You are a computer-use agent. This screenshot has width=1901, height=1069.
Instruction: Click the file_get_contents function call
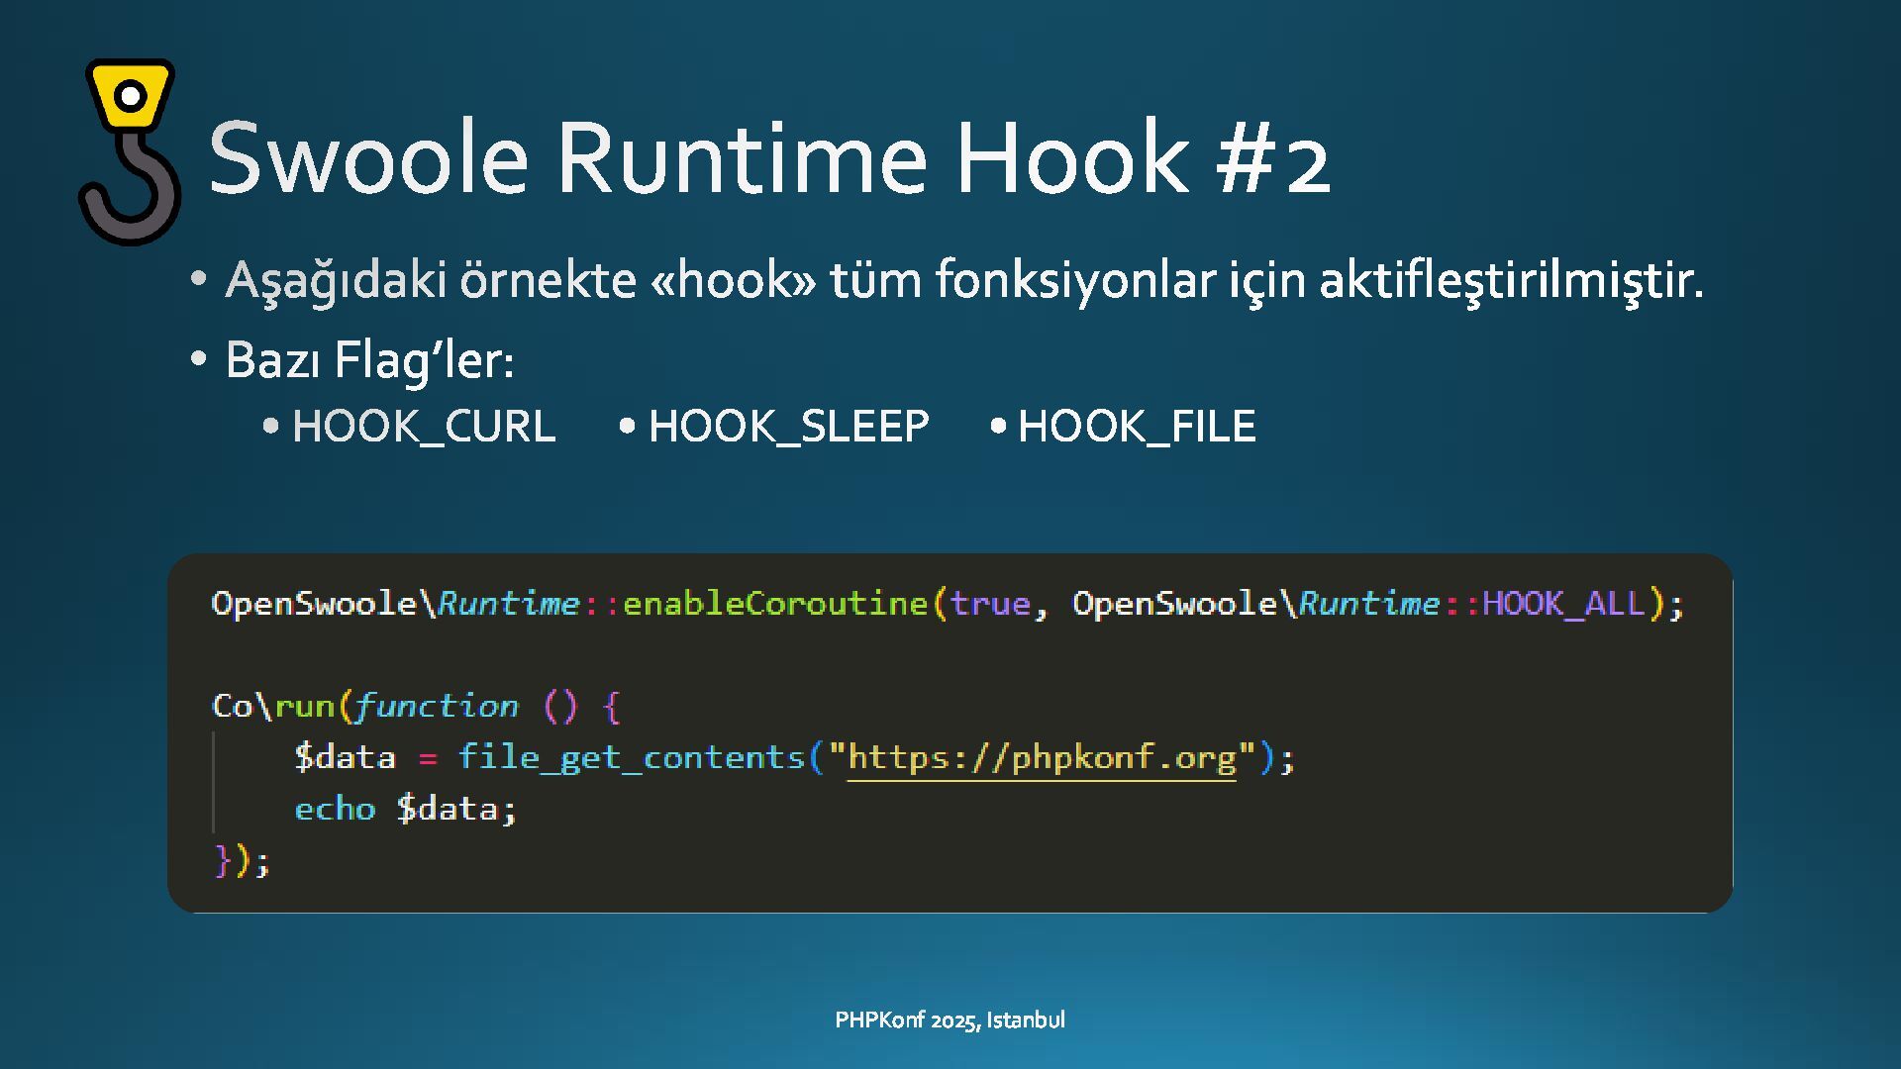coord(631,758)
